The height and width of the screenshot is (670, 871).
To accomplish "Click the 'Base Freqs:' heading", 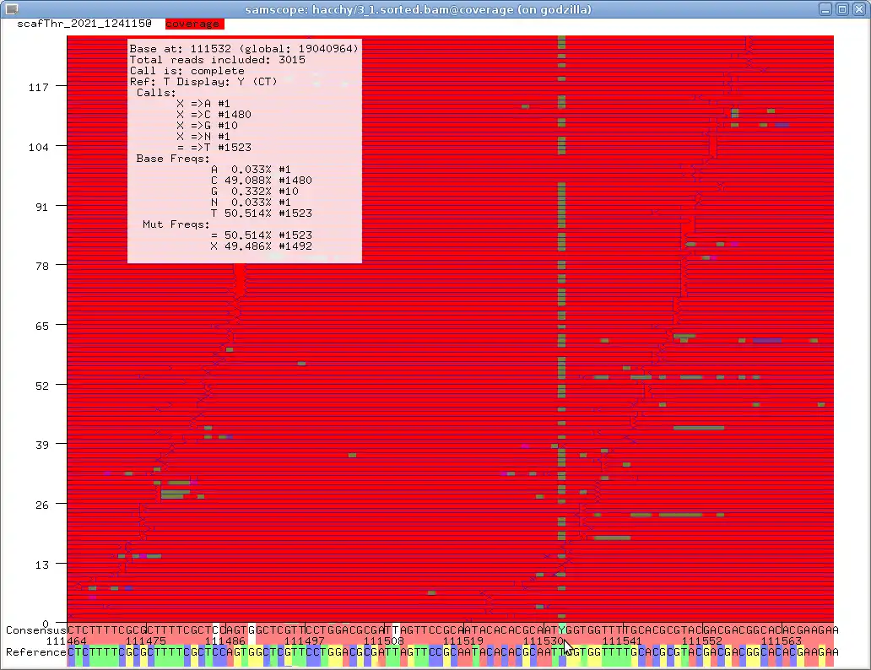I will click(x=173, y=159).
